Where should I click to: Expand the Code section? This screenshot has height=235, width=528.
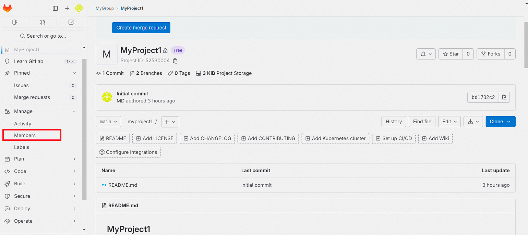click(x=41, y=171)
